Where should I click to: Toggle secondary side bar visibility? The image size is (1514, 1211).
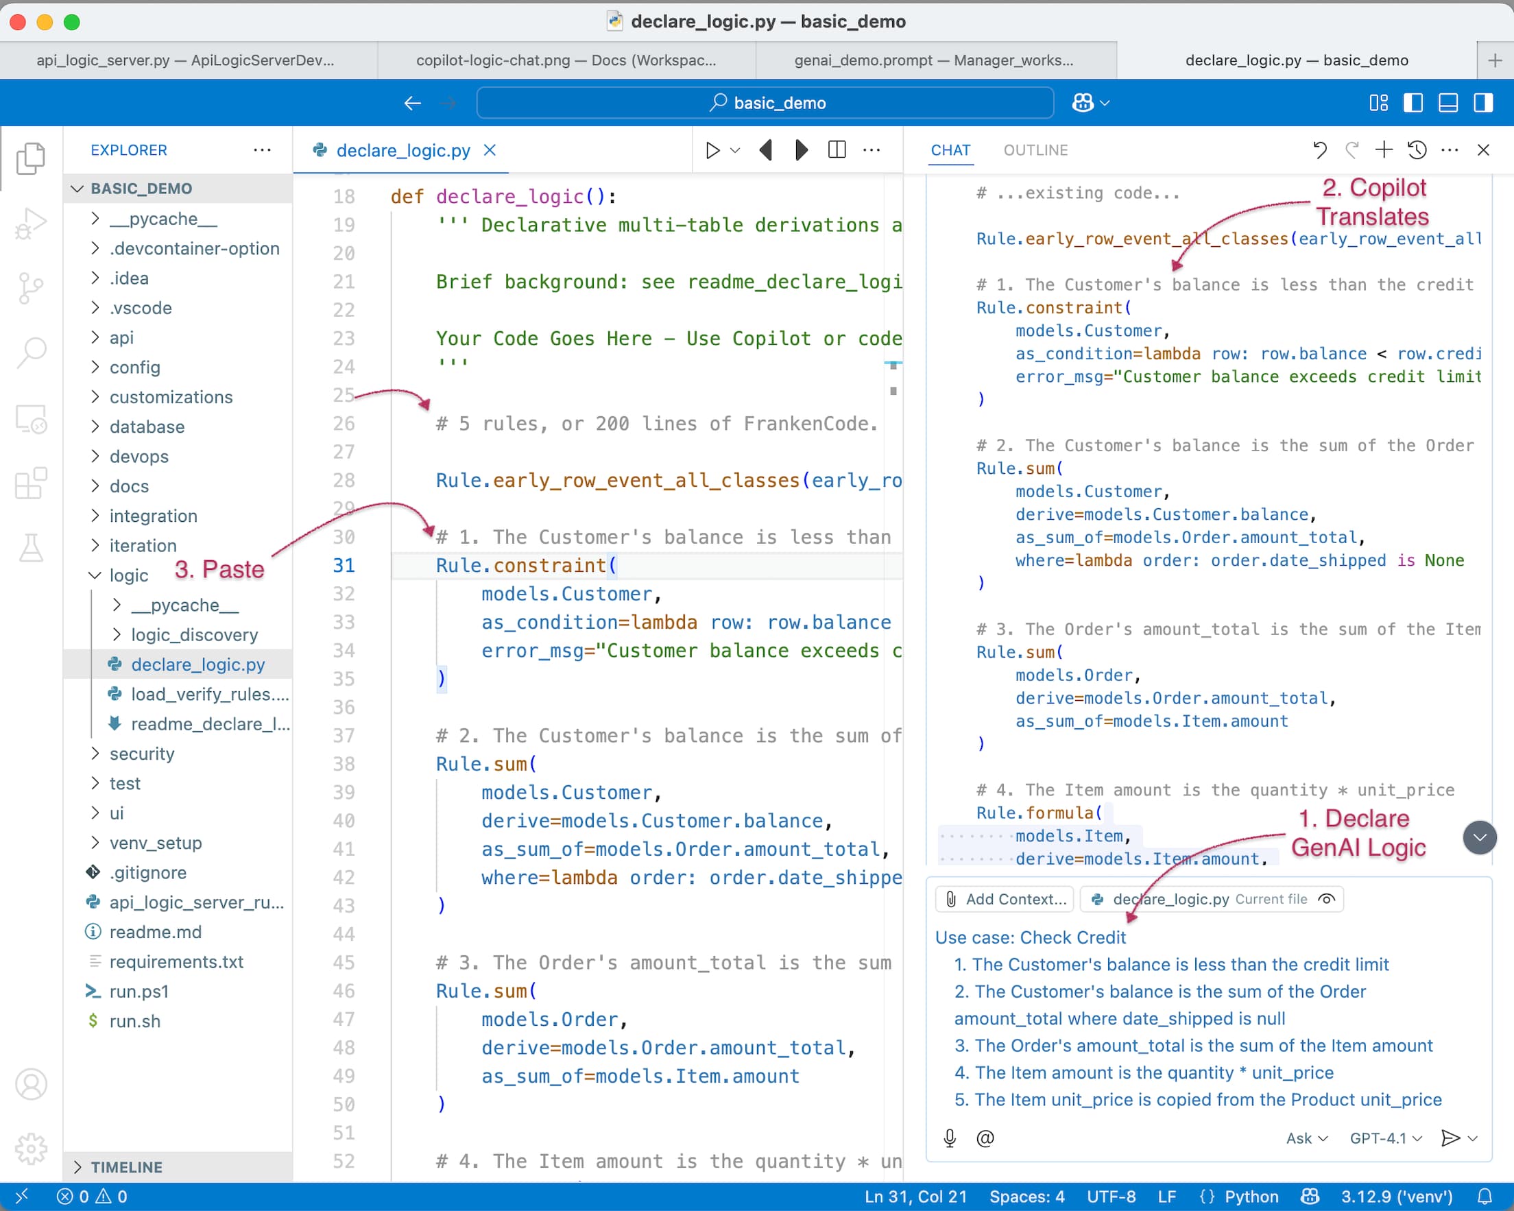tap(1483, 103)
